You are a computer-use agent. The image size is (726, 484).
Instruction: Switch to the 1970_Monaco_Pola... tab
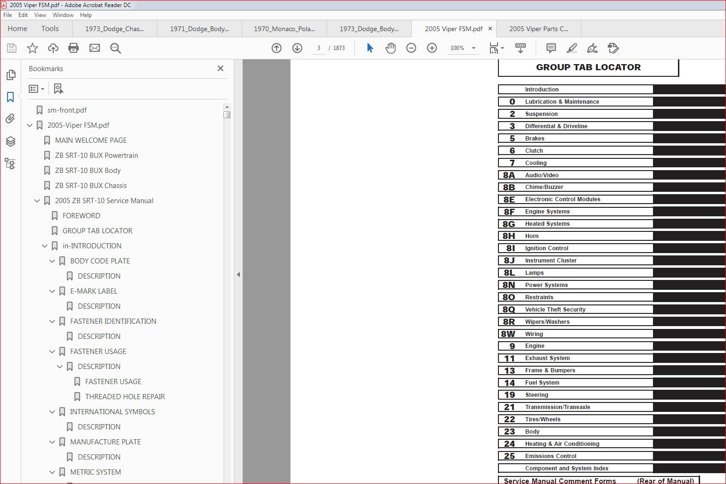[284, 29]
